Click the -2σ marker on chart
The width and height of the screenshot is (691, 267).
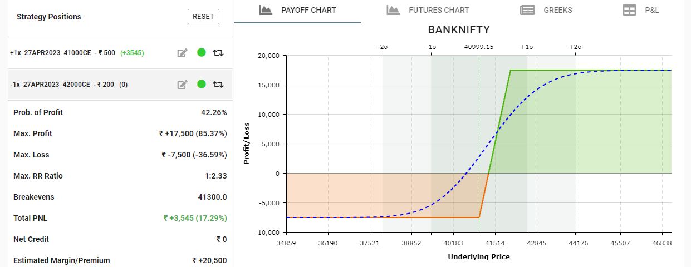(x=383, y=47)
